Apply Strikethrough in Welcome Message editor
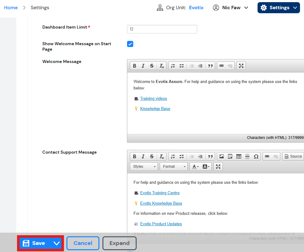 (152, 66)
